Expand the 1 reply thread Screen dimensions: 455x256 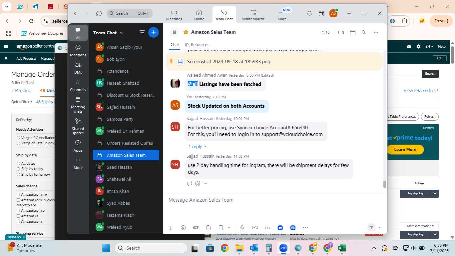coord(198,146)
